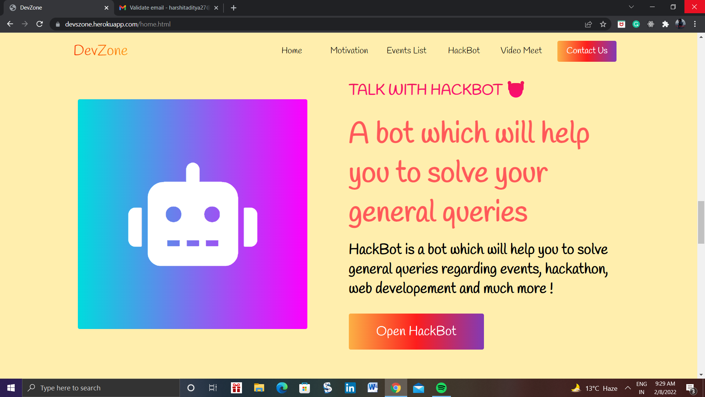Click the browser back arrow
The width and height of the screenshot is (705, 397).
pyautogui.click(x=10, y=24)
